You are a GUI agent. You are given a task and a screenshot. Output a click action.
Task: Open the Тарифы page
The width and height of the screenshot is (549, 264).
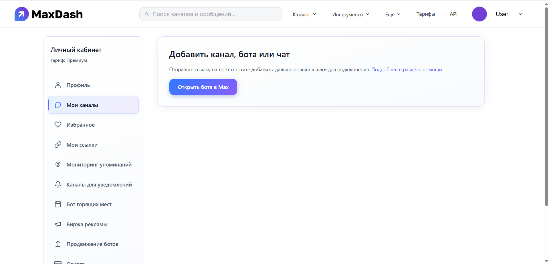(x=425, y=14)
